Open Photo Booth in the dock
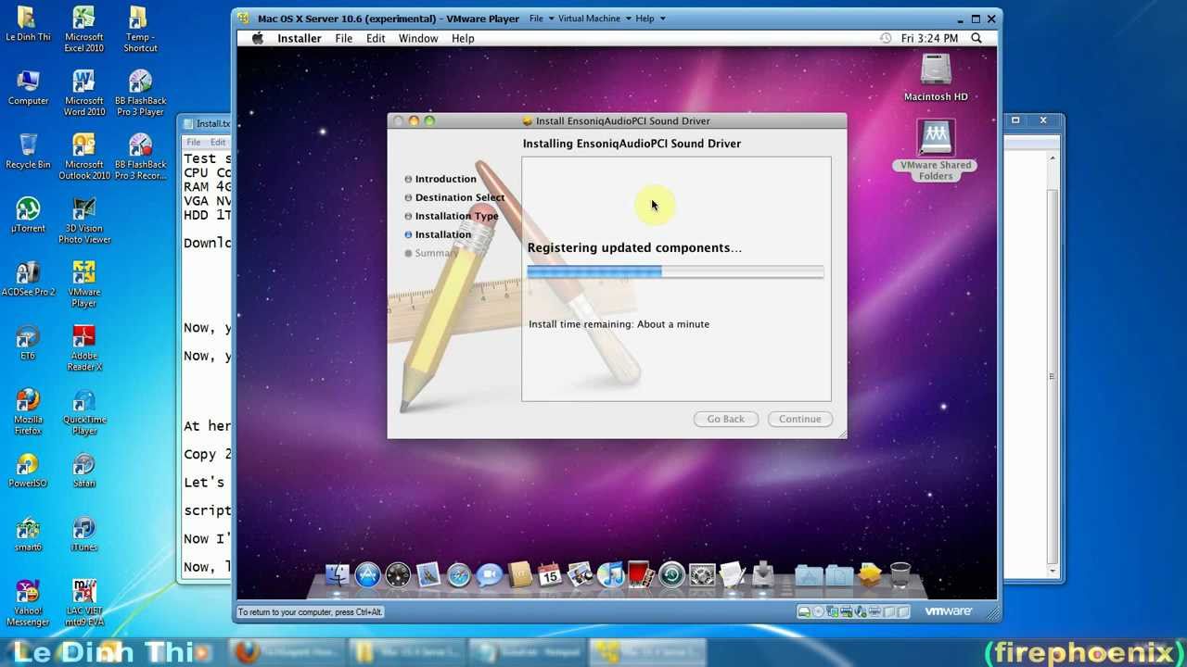1187x667 pixels. [x=640, y=575]
